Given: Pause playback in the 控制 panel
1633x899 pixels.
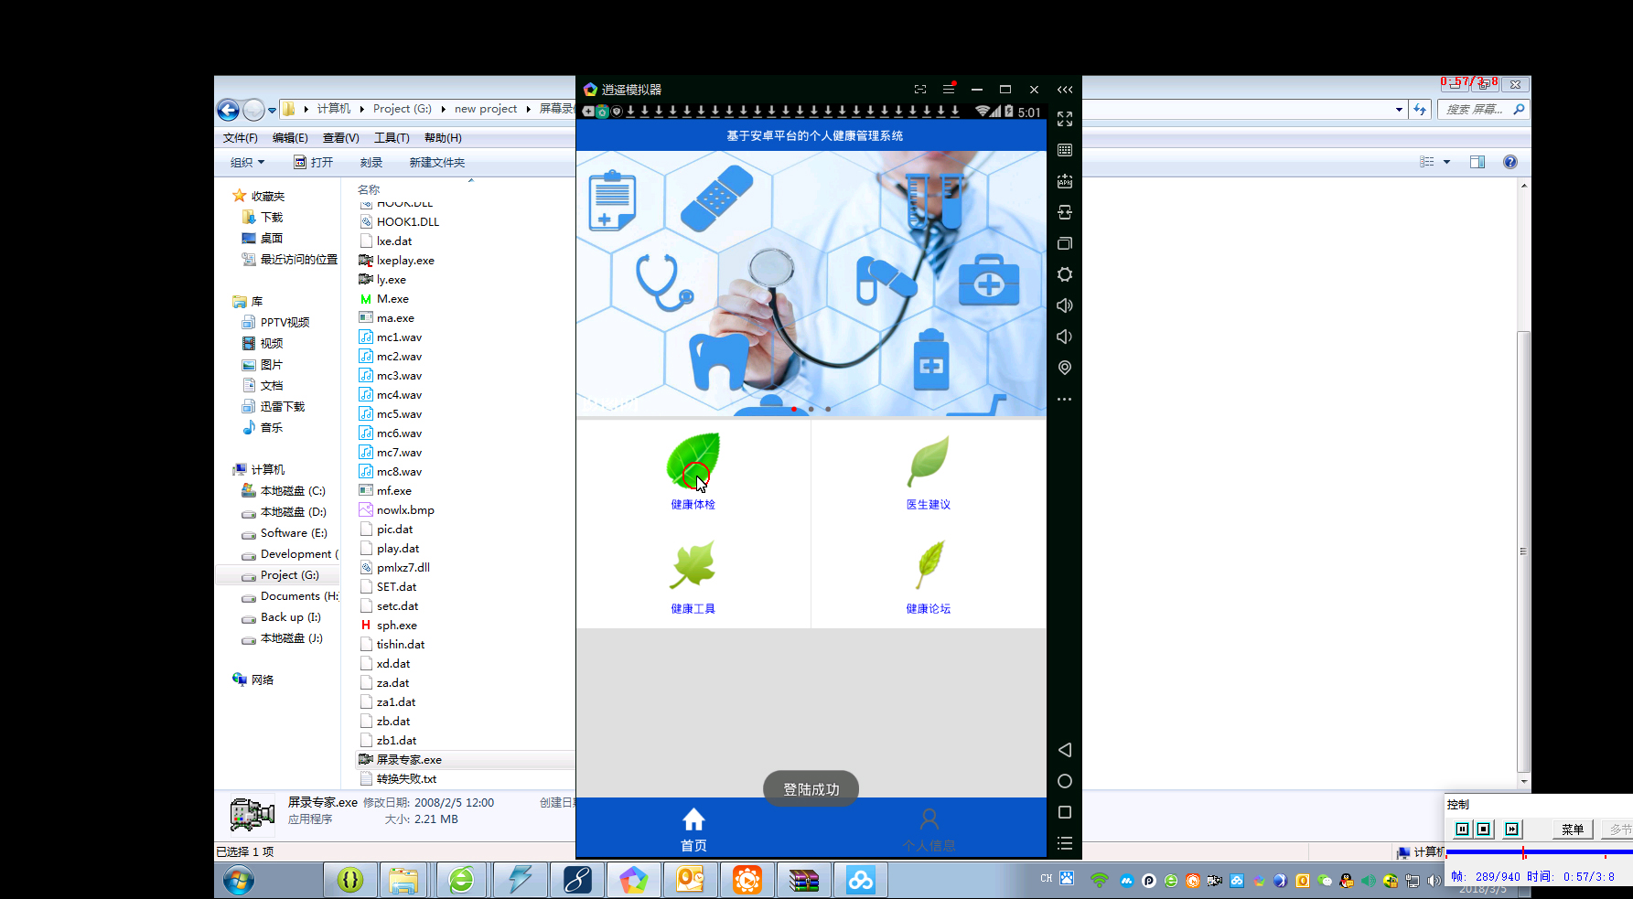Looking at the screenshot, I should point(1462,829).
